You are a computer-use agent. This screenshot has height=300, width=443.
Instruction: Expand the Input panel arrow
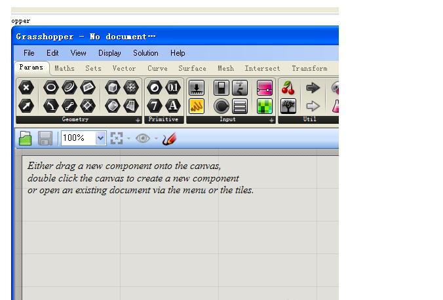click(x=271, y=121)
